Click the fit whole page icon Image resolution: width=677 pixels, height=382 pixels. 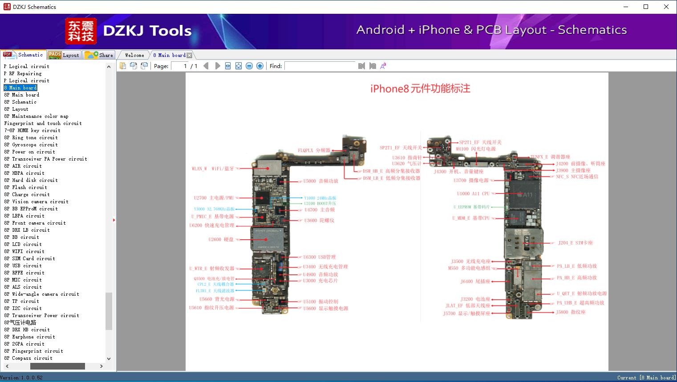(239, 66)
